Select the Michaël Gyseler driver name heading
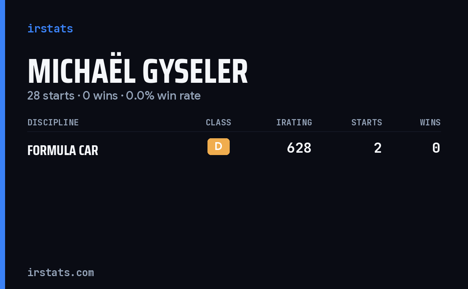This screenshot has width=468, height=289. click(x=138, y=71)
